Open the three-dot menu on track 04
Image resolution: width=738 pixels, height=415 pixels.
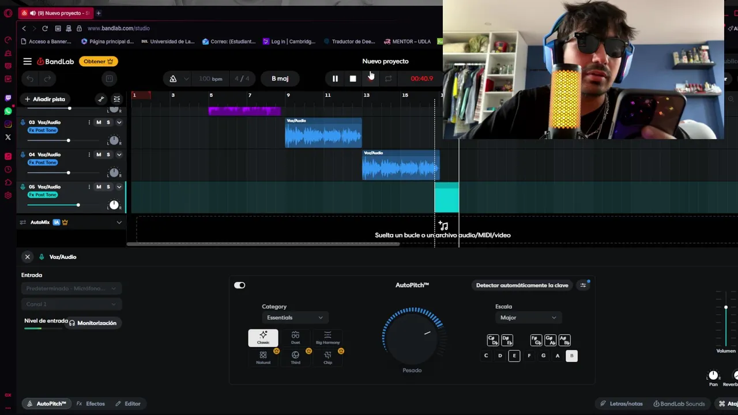pyautogui.click(x=89, y=154)
